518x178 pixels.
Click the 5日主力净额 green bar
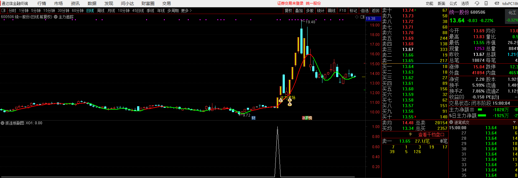click(x=482, y=116)
